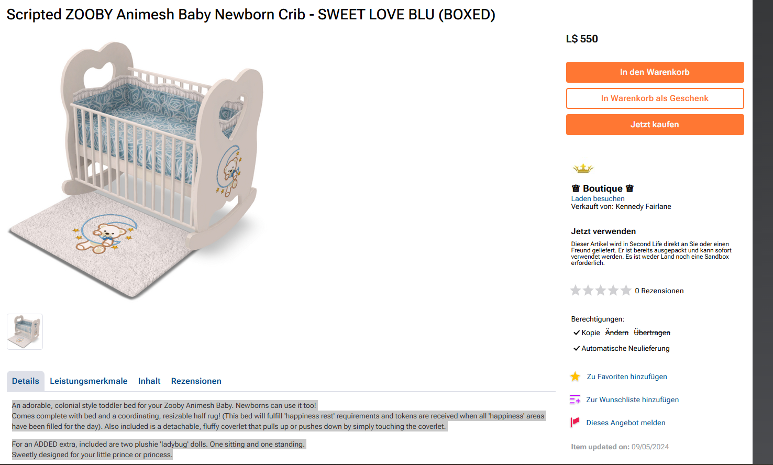The width and height of the screenshot is (773, 465).
Task: Click the fifth grey rating star
Action: click(626, 291)
